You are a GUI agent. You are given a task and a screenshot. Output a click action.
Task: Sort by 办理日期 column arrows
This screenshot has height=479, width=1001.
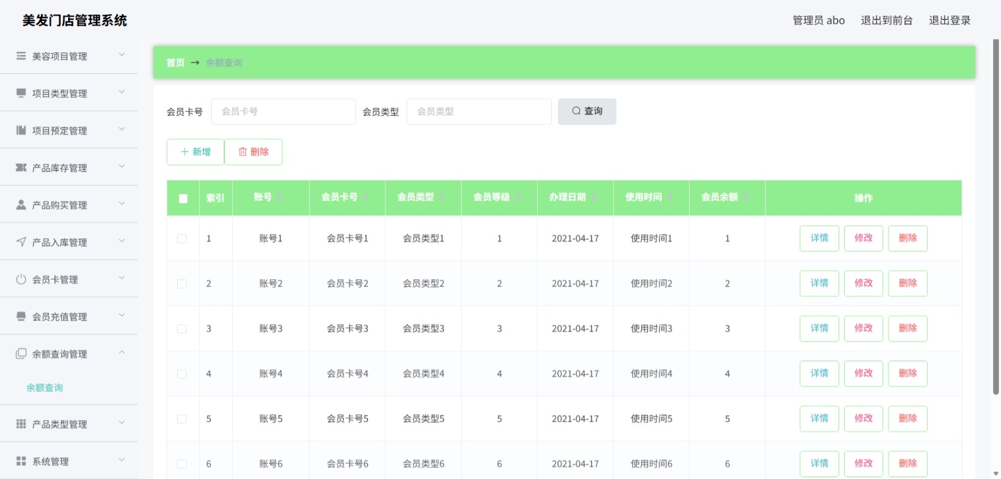pyautogui.click(x=594, y=197)
